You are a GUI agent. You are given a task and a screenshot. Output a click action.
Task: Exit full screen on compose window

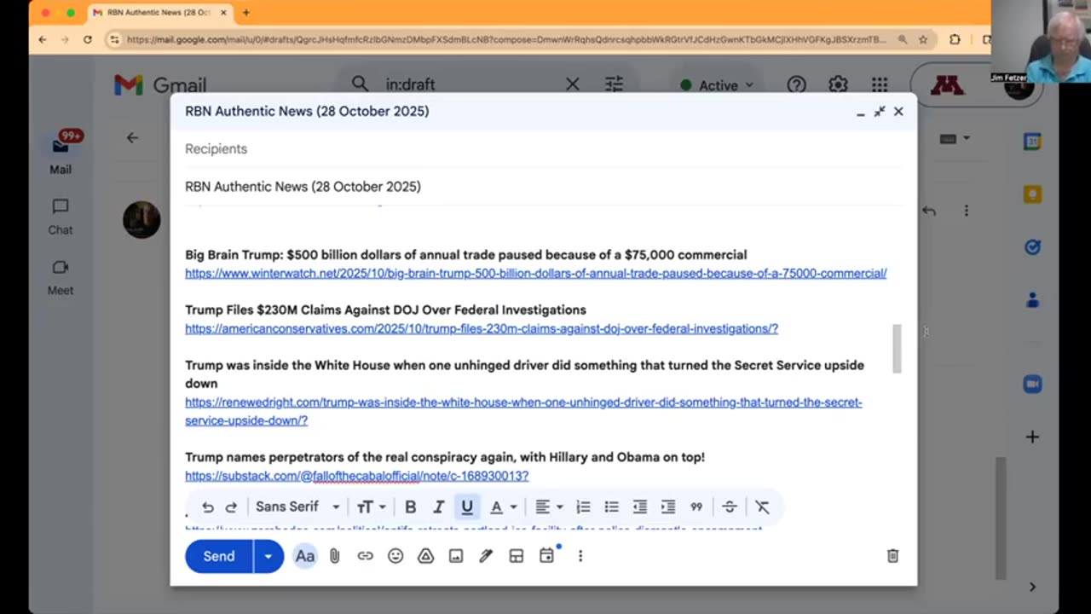[880, 112]
